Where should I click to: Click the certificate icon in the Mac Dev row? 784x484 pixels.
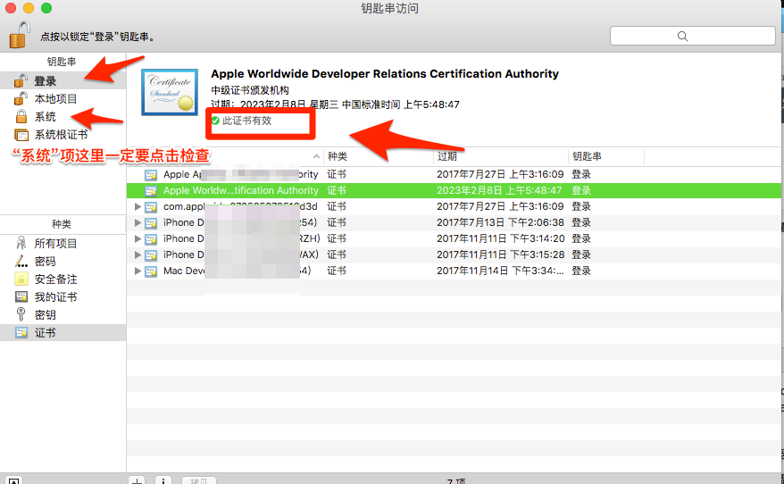click(151, 271)
